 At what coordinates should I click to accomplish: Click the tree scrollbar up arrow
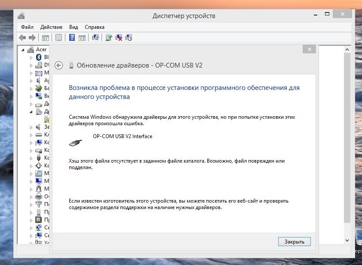click(347, 49)
